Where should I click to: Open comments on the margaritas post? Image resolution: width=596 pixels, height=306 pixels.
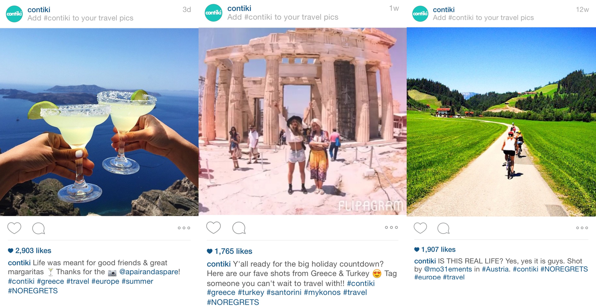pyautogui.click(x=38, y=228)
